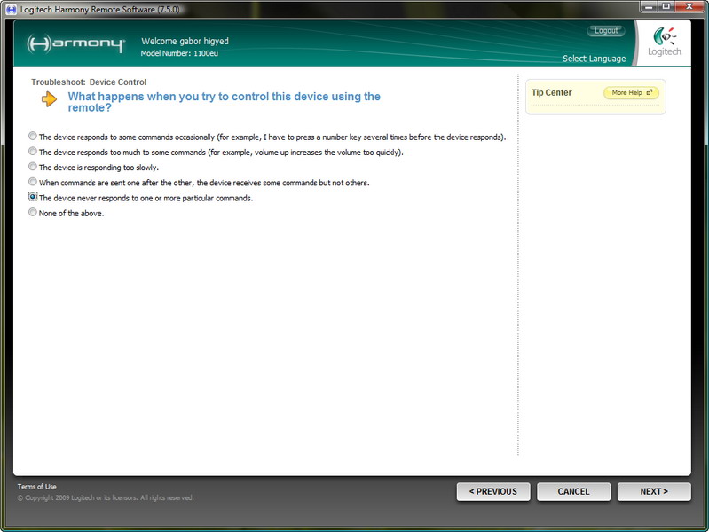Select 'responds to some commands occasionally' option
709x532 pixels.
33,137
